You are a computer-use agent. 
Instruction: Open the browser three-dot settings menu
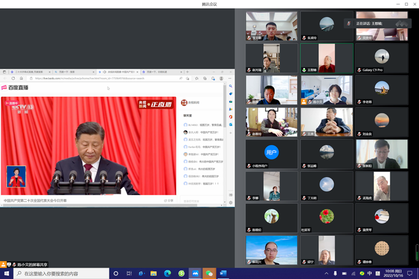point(230,79)
